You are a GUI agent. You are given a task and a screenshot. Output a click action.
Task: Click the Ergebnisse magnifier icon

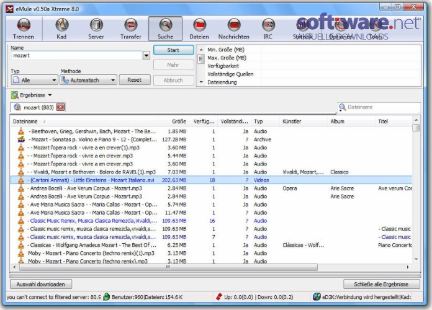click(15, 95)
